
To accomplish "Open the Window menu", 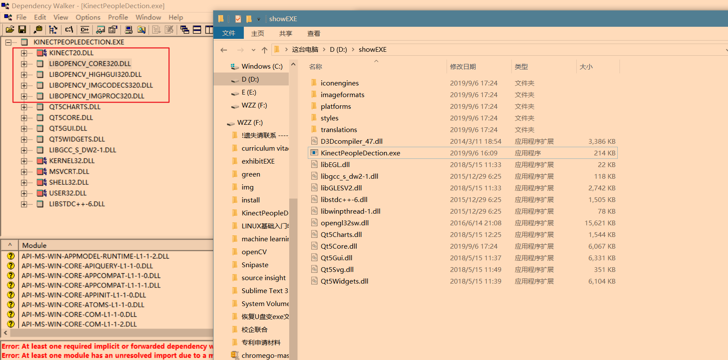I will pyautogui.click(x=148, y=17).
